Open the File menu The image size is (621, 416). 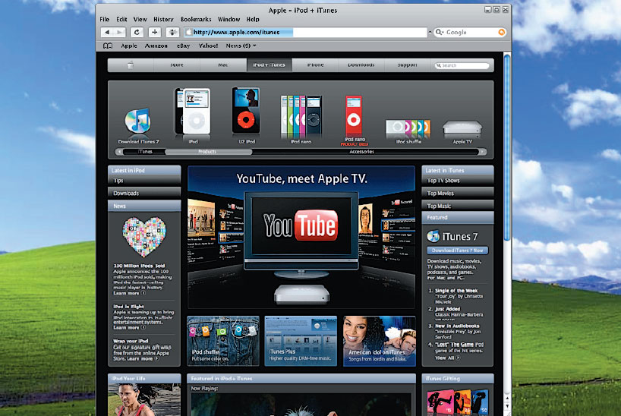click(105, 19)
